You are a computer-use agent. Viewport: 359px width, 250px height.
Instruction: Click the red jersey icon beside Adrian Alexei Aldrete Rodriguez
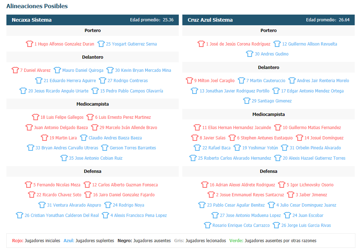point(205,185)
